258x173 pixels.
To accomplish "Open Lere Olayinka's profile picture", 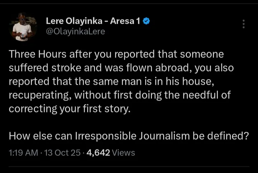I will [x=23, y=27].
